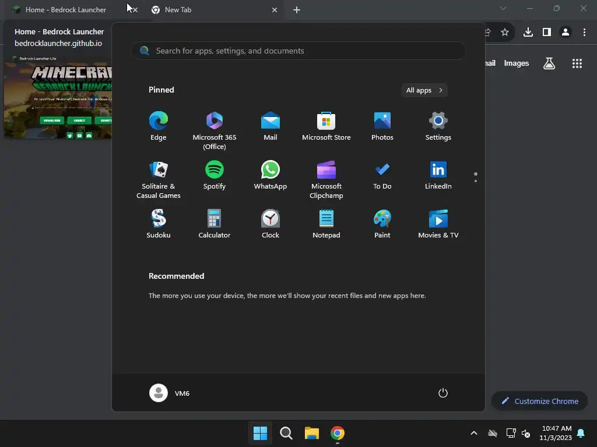Click Windows Start button on taskbar
Image resolution: width=597 pixels, height=447 pixels.
261,433
